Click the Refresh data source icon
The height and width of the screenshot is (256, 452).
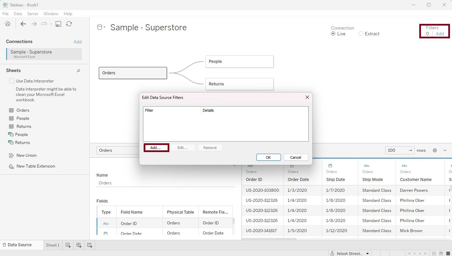click(x=69, y=24)
